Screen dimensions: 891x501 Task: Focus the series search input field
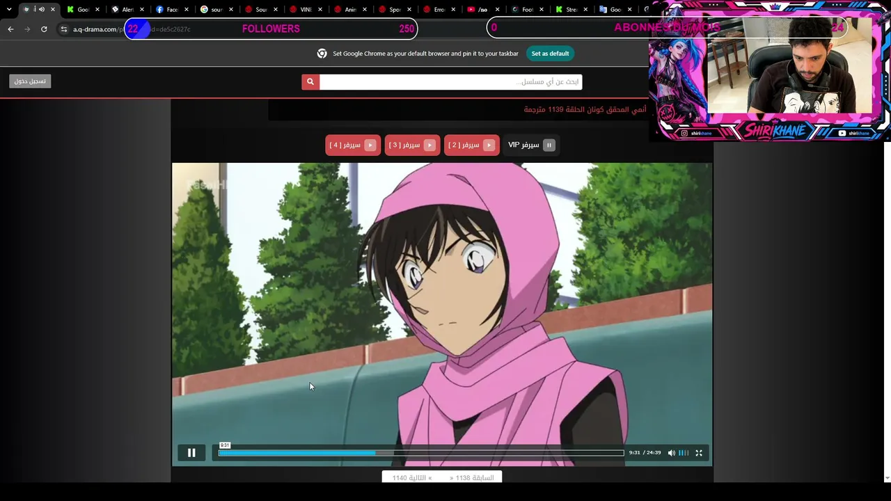[x=450, y=82]
